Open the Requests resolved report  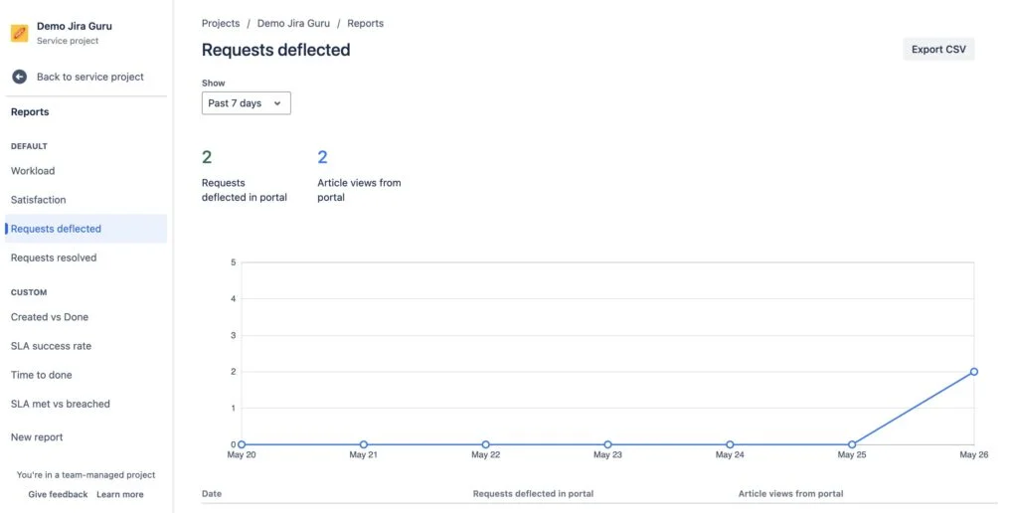54,257
